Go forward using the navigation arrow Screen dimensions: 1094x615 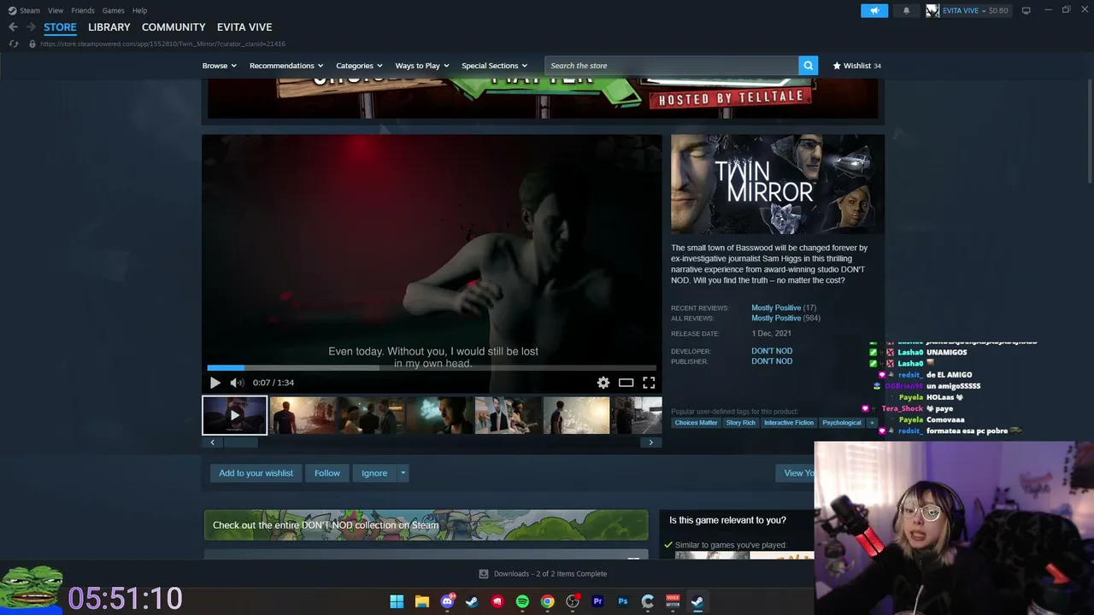[31, 27]
